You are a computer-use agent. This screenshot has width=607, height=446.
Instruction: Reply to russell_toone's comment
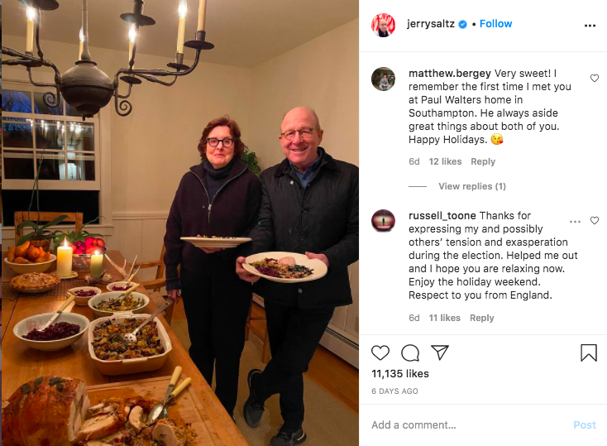coord(481,318)
